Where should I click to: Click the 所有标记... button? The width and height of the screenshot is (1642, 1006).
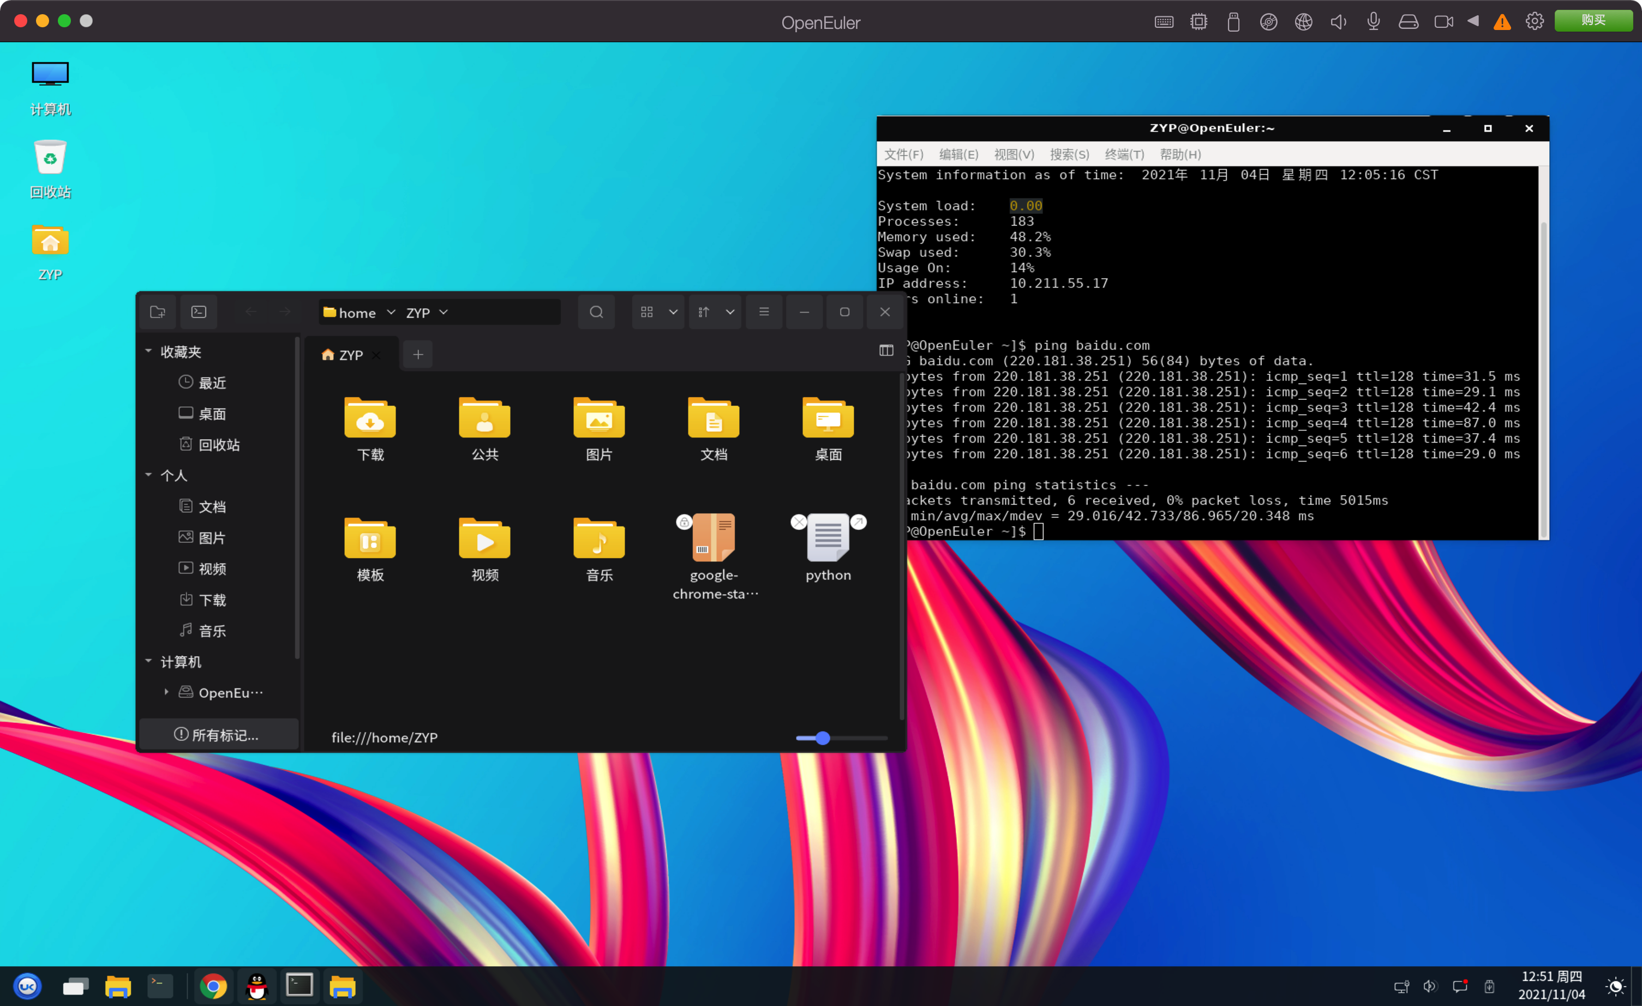point(217,735)
